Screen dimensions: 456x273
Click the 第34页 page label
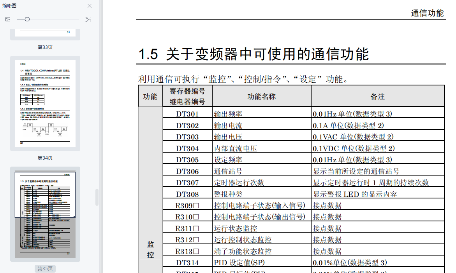tap(45, 158)
